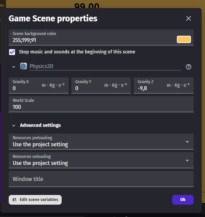This screenshot has height=217, width=205.
Task: Close the Game Scene properties dialog
Action: tap(188, 18)
